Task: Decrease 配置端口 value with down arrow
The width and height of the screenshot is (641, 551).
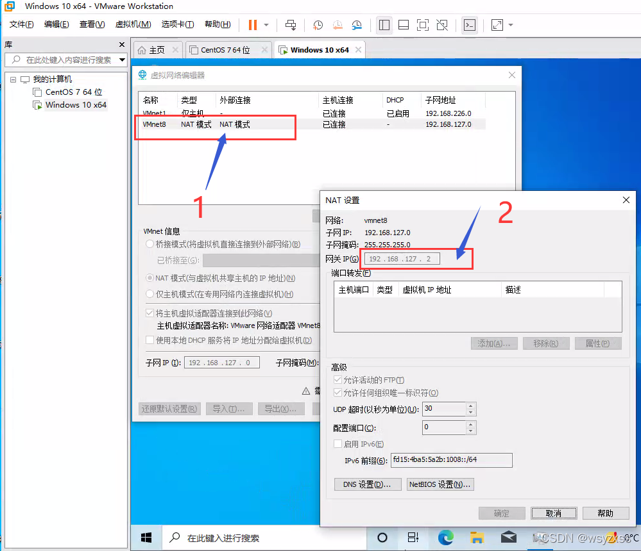Action: pos(471,431)
